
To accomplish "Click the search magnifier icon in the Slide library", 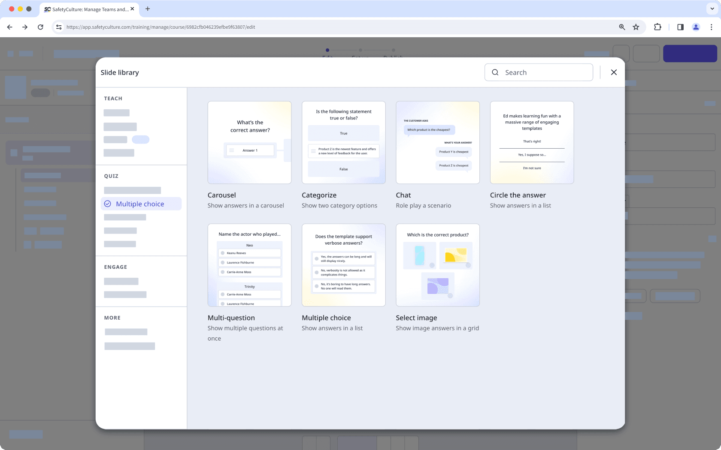I will pos(495,72).
